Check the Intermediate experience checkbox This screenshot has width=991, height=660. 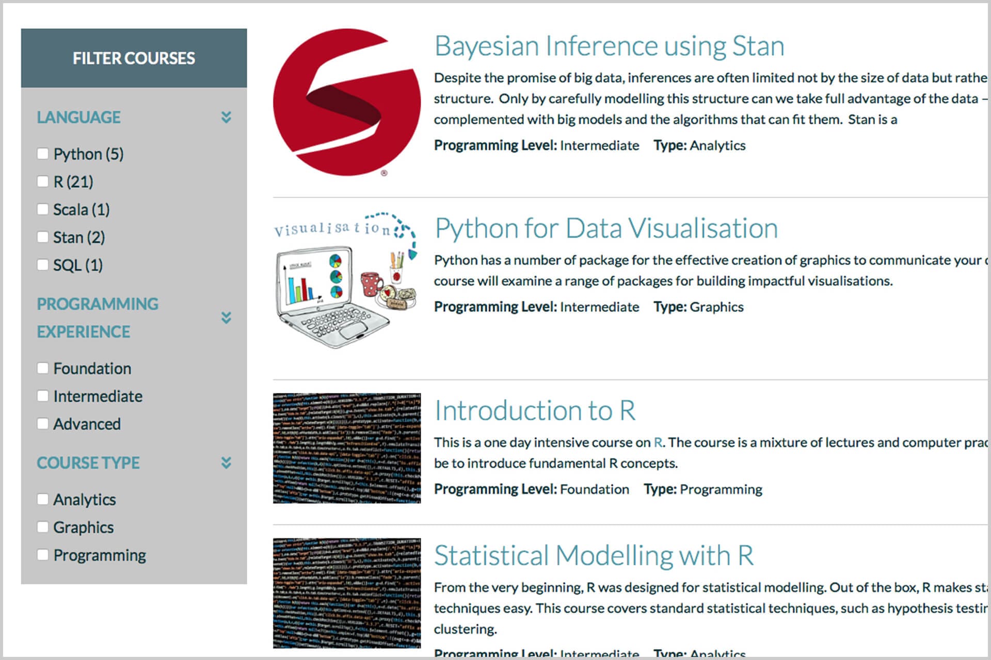43,395
